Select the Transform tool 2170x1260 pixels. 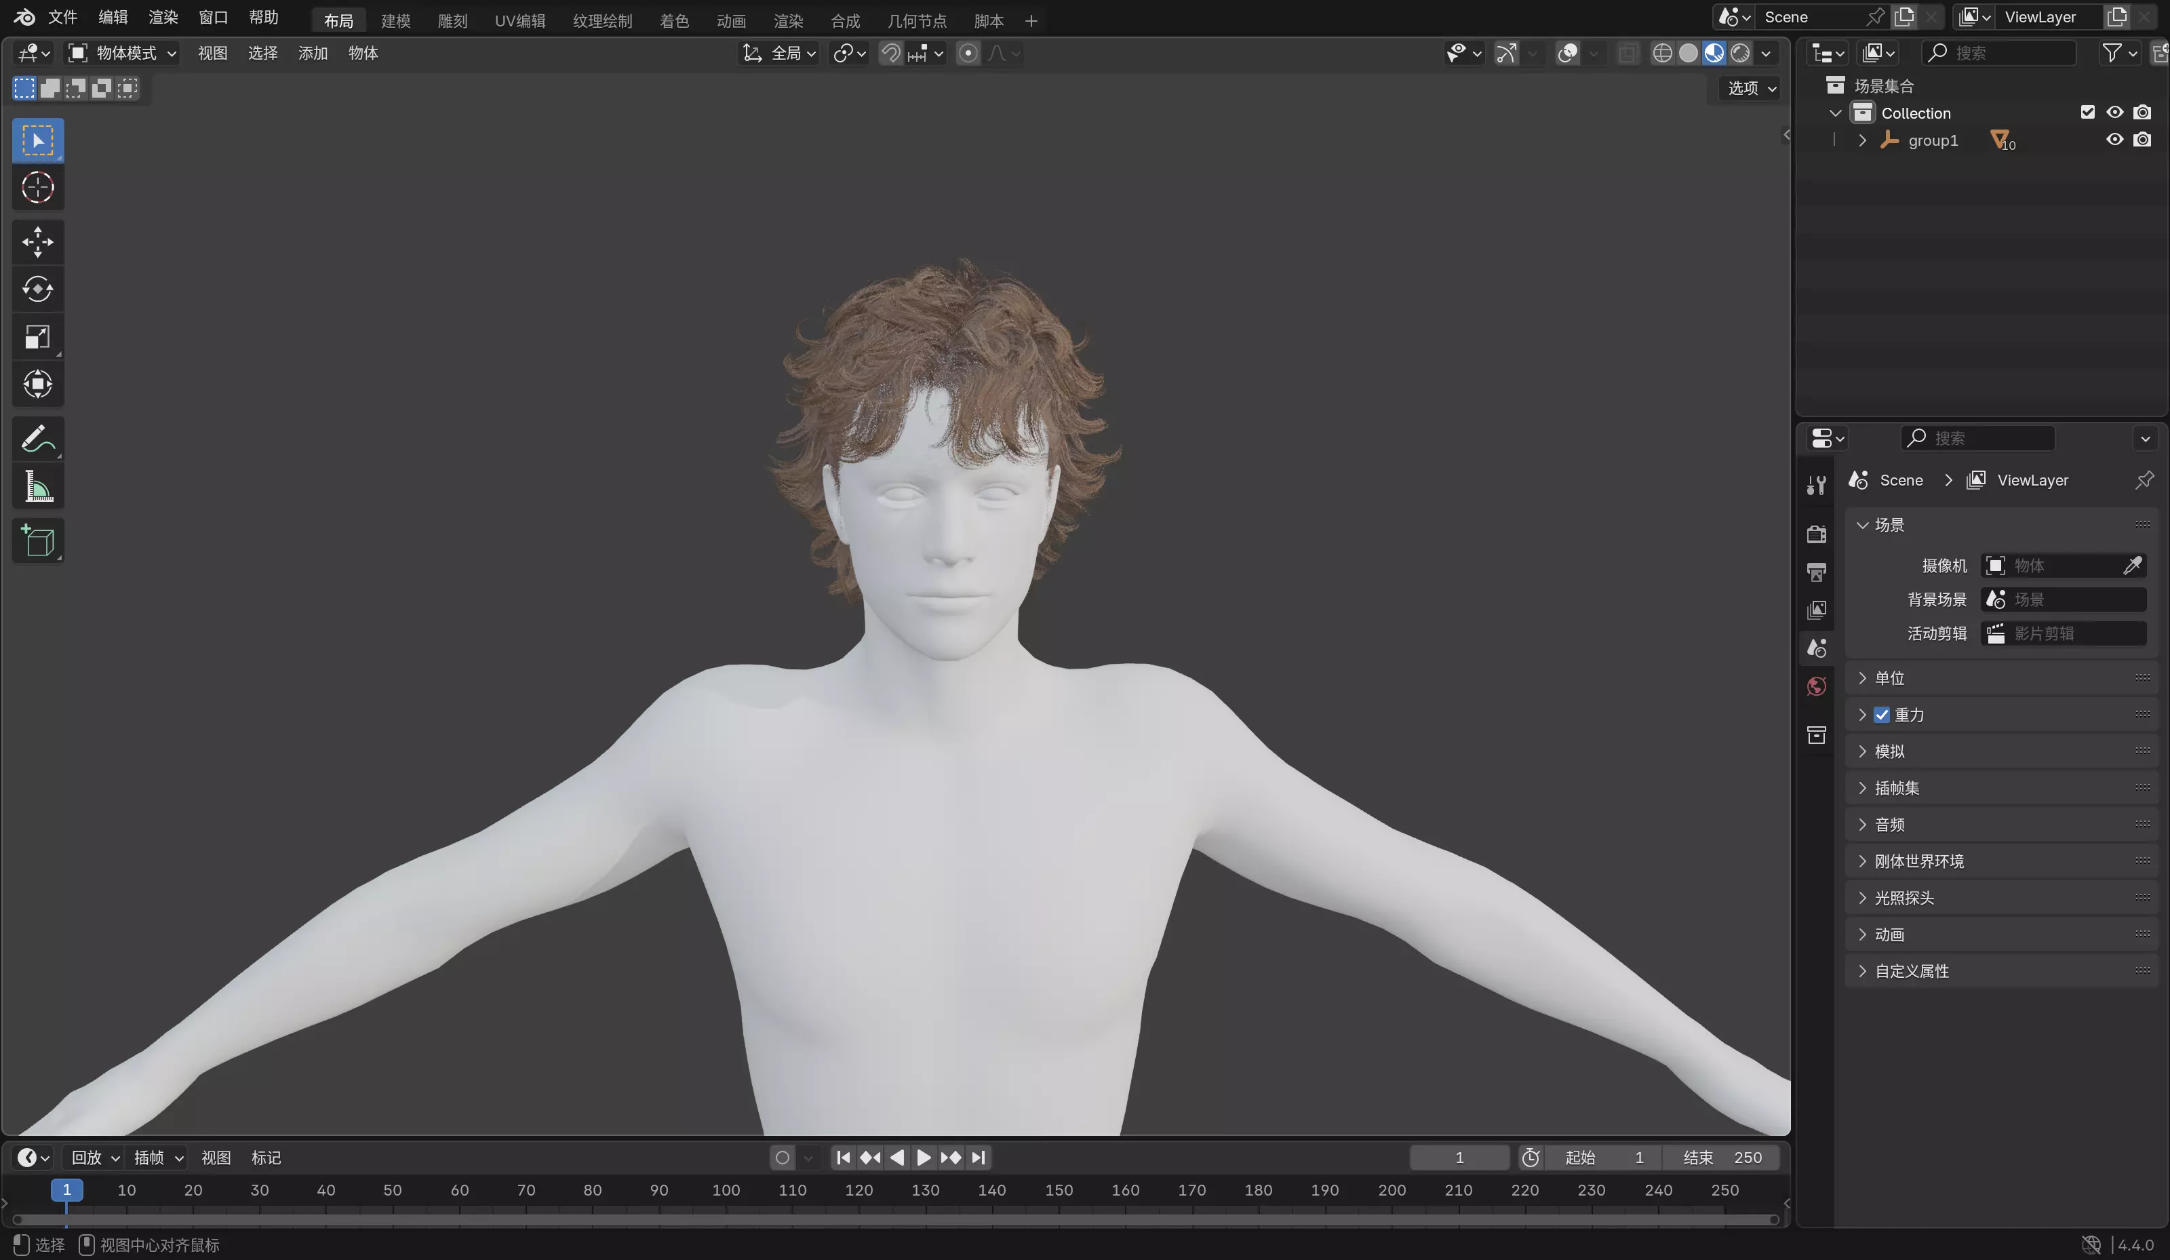(38, 384)
